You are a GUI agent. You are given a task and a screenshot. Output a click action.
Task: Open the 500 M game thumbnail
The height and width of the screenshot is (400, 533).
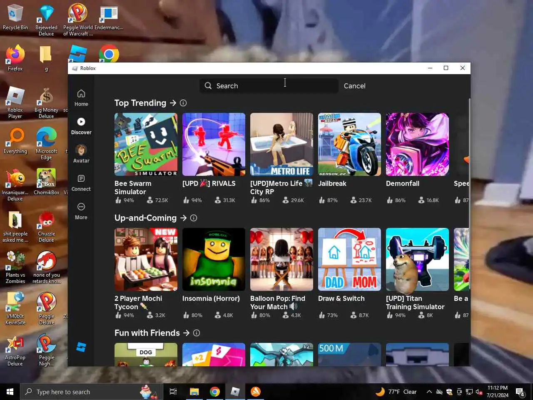click(x=349, y=355)
